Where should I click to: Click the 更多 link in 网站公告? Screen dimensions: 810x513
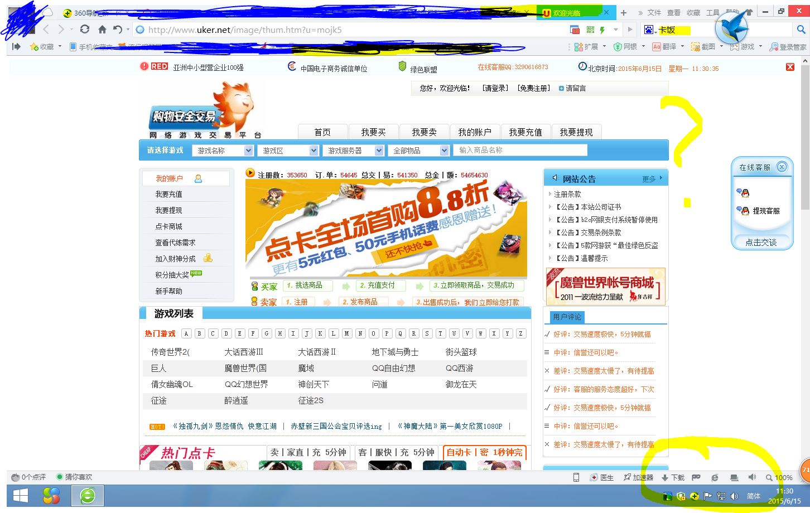pyautogui.click(x=649, y=179)
